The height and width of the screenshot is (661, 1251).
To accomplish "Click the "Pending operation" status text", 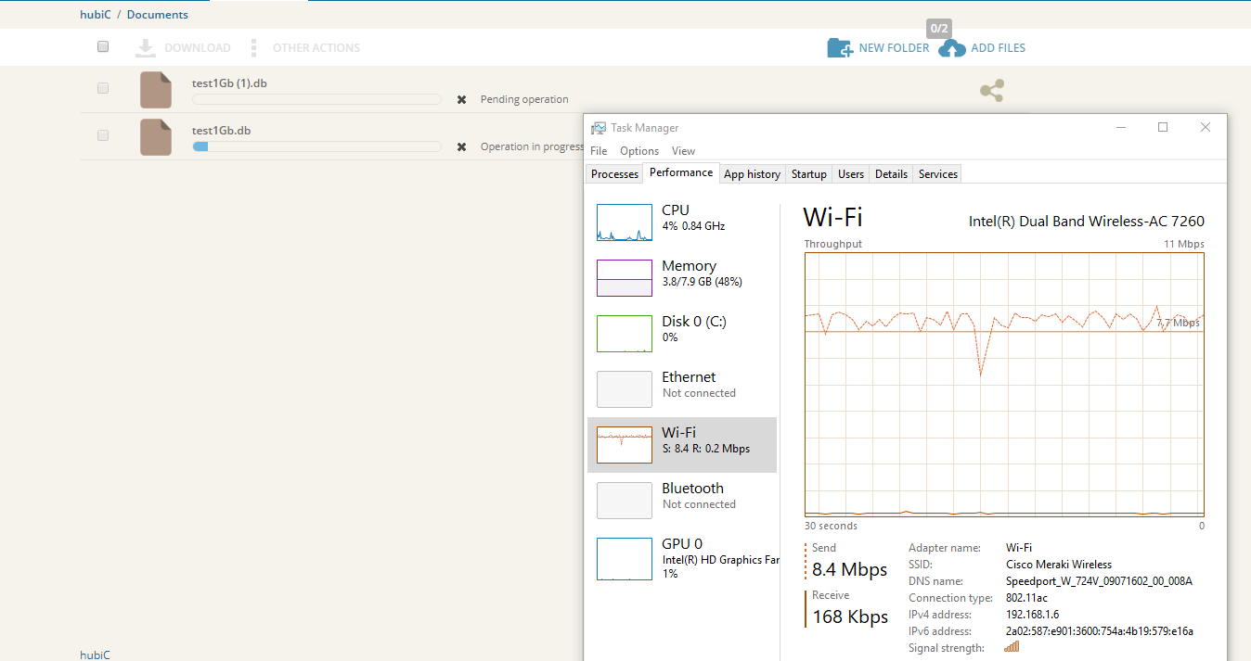I will 524,99.
